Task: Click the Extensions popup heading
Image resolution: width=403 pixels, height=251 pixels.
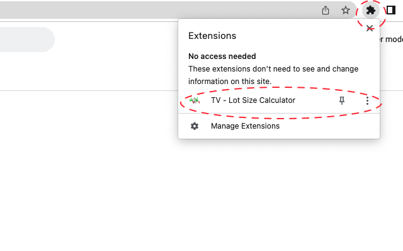Action: click(x=212, y=36)
